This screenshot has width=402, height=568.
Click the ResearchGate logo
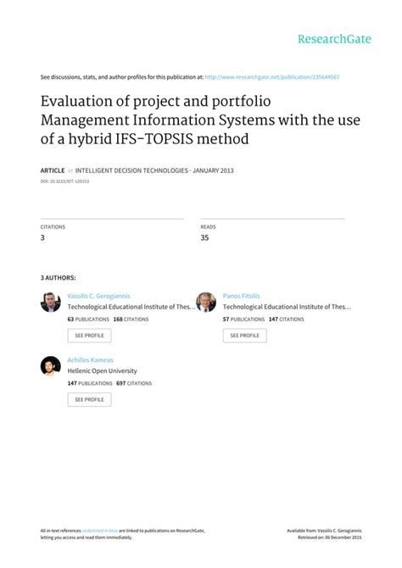334,39
